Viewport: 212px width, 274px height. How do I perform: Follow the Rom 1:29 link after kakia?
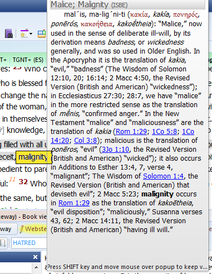[x=131, y=132]
